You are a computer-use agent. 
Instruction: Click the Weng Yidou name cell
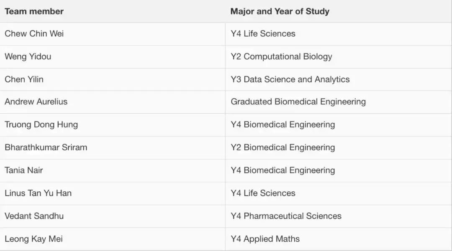tap(28, 56)
